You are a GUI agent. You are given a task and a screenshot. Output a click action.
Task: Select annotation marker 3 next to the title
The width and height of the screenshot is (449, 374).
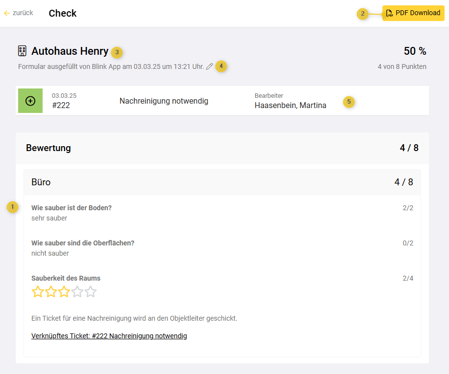point(117,52)
